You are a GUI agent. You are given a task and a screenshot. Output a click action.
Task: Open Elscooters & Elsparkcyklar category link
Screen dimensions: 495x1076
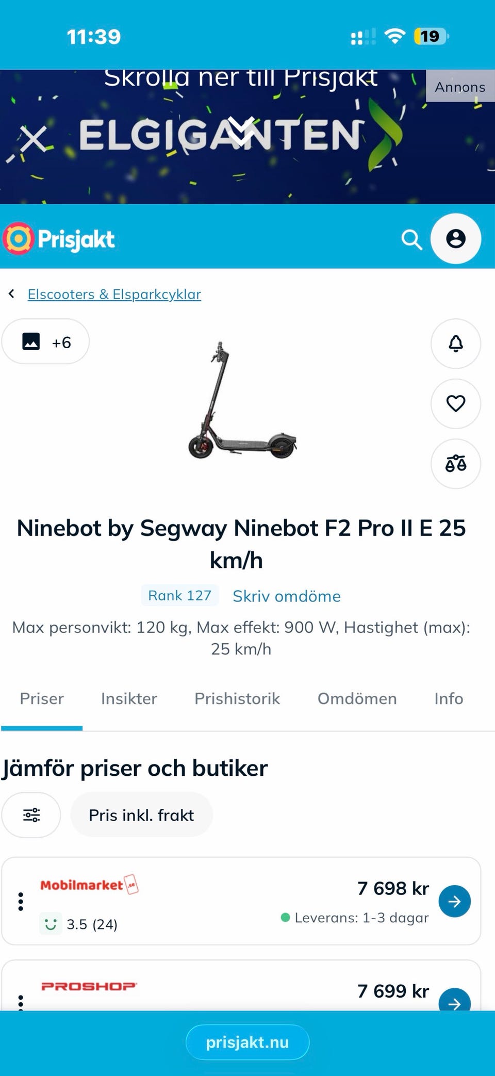click(x=114, y=294)
